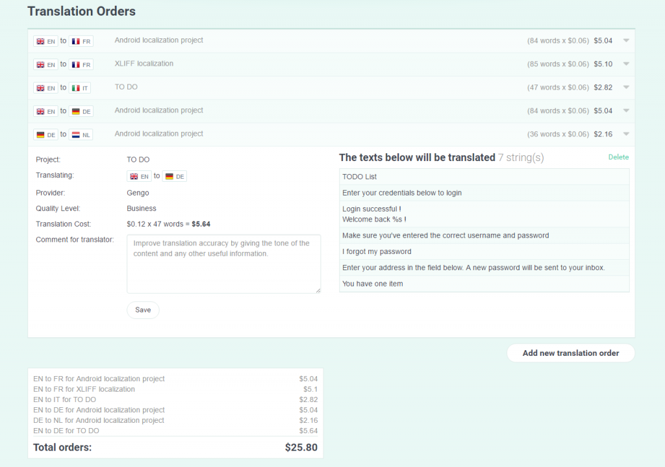Screen dimensions: 665x467
Task: Select the I forgot my password string
Action: (484, 251)
